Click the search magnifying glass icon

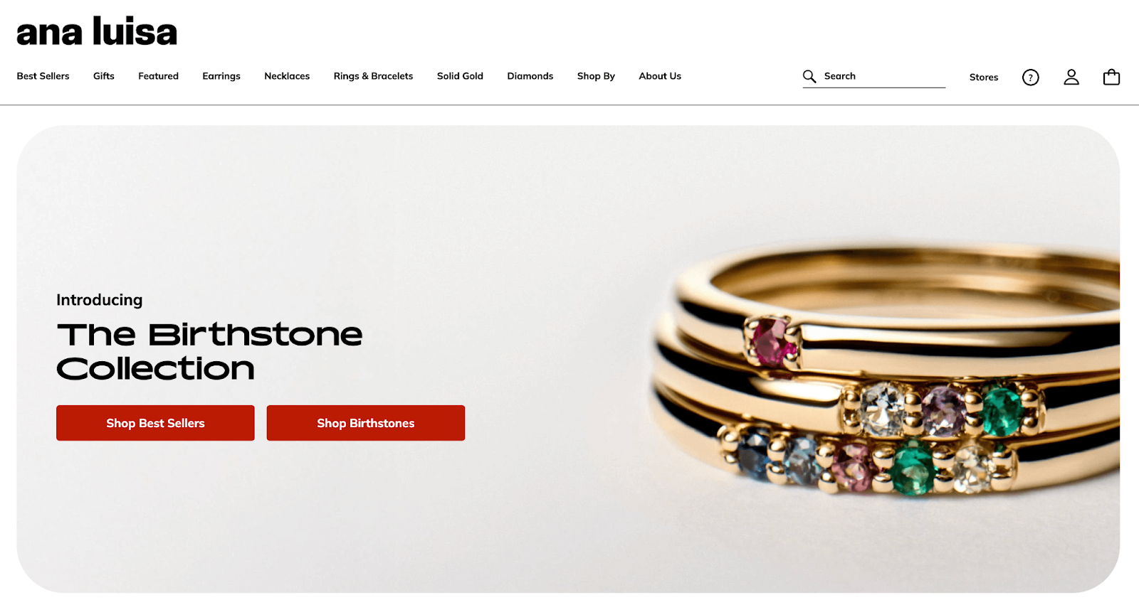coord(809,76)
